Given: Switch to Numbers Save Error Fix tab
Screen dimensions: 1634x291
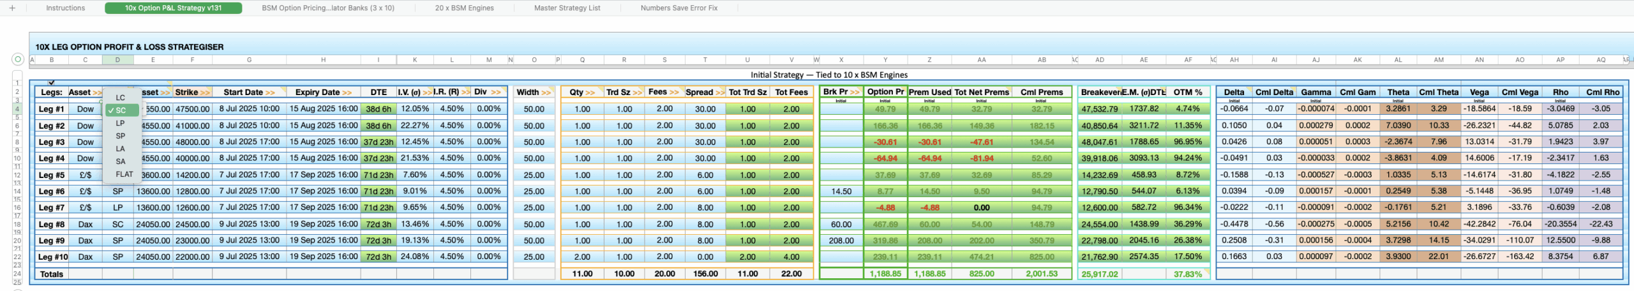Looking at the screenshot, I should (678, 8).
